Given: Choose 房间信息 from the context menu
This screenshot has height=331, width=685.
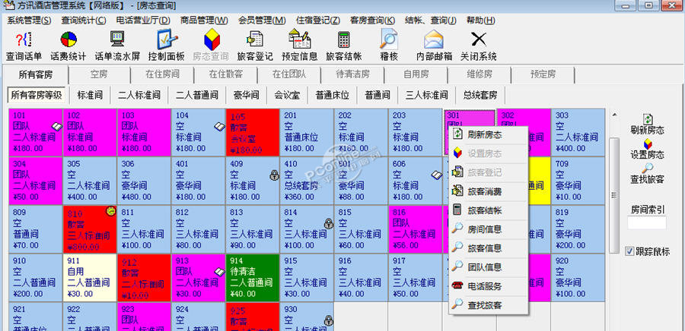Looking at the screenshot, I should click(x=489, y=229).
